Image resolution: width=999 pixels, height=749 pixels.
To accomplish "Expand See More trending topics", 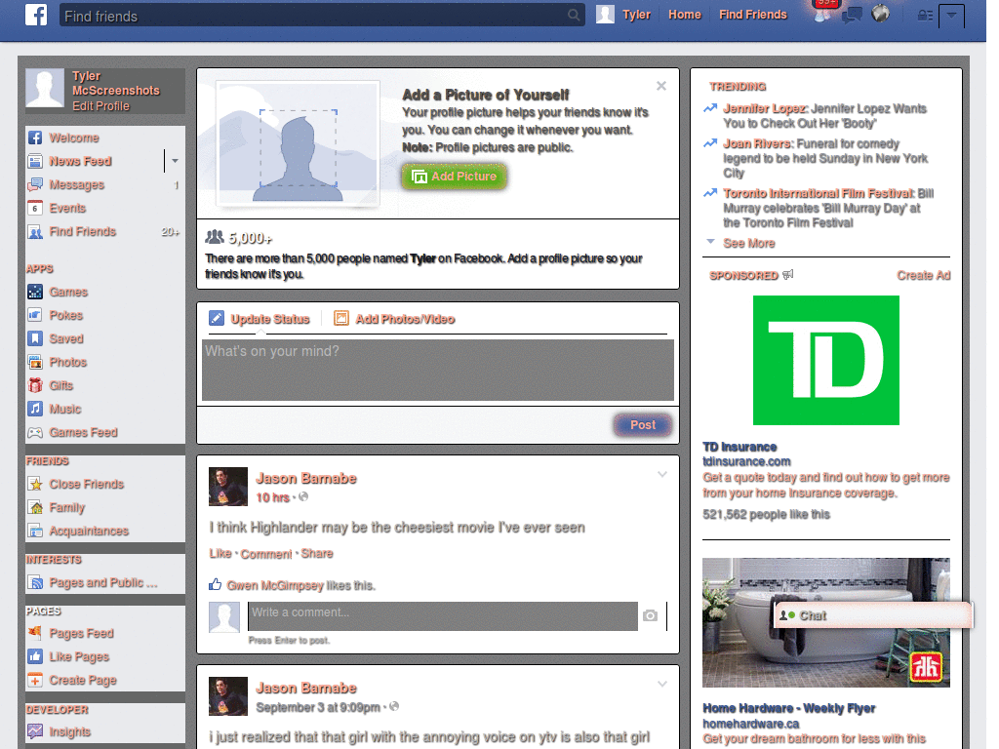I will 748,243.
